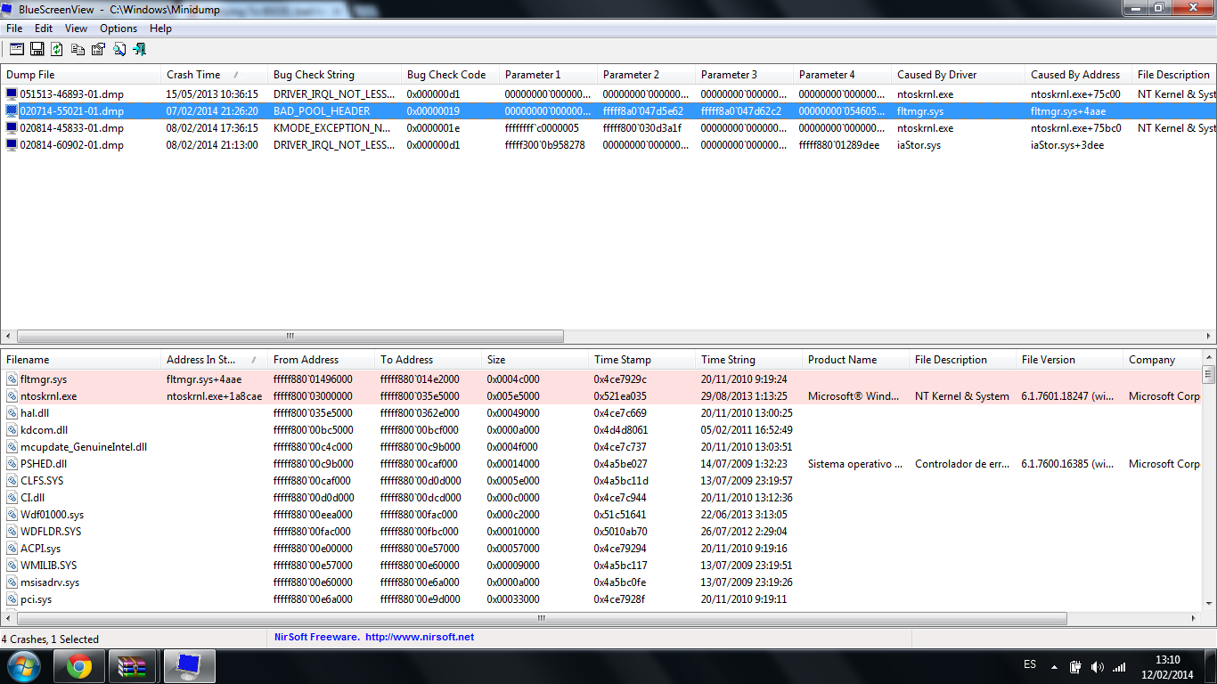Open Advanced Options from toolbar
Image resolution: width=1217 pixels, height=684 pixels.
(x=17, y=49)
